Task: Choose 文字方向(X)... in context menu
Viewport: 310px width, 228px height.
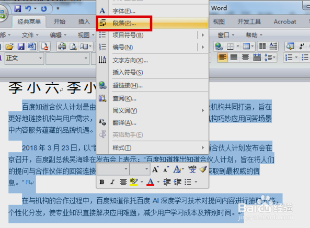Action: pos(152,60)
